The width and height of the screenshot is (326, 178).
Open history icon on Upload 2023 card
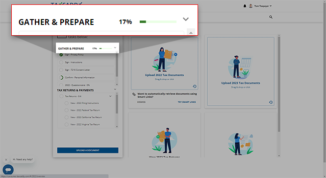[271, 102]
